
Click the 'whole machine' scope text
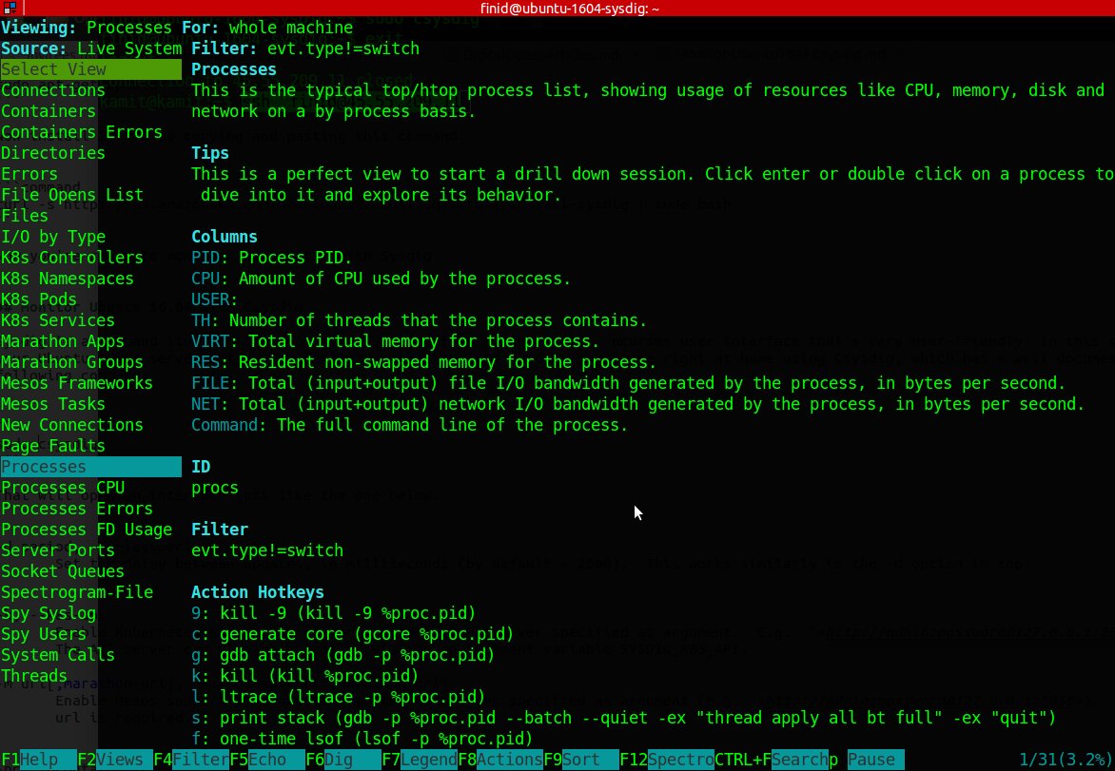click(291, 28)
